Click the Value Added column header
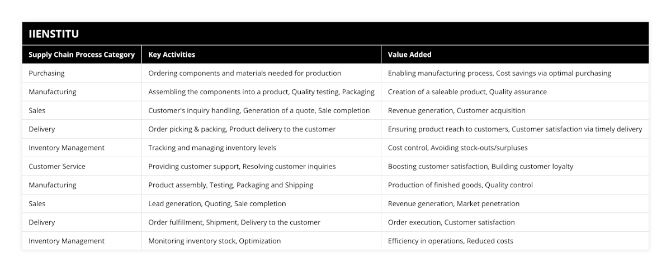 click(x=410, y=55)
